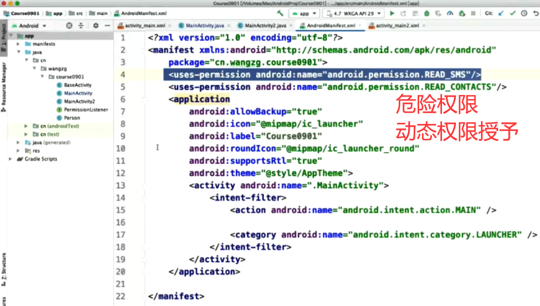Screen dimensions: 540x306
Task: Click Attach Debugger to Android Process icon
Action: click(x=462, y=13)
